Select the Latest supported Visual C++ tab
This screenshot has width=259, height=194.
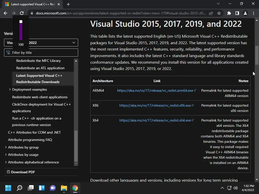[32, 4]
